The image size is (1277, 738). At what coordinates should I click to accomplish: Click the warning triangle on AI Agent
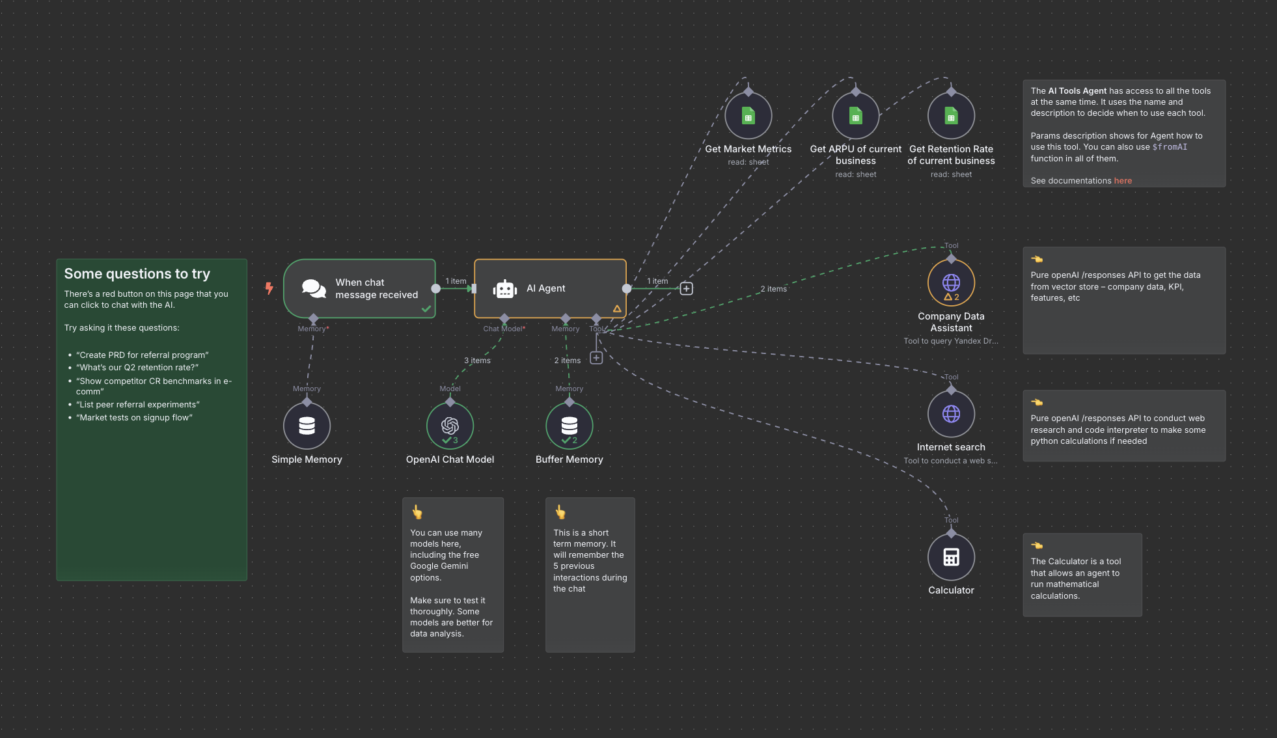pos(616,309)
